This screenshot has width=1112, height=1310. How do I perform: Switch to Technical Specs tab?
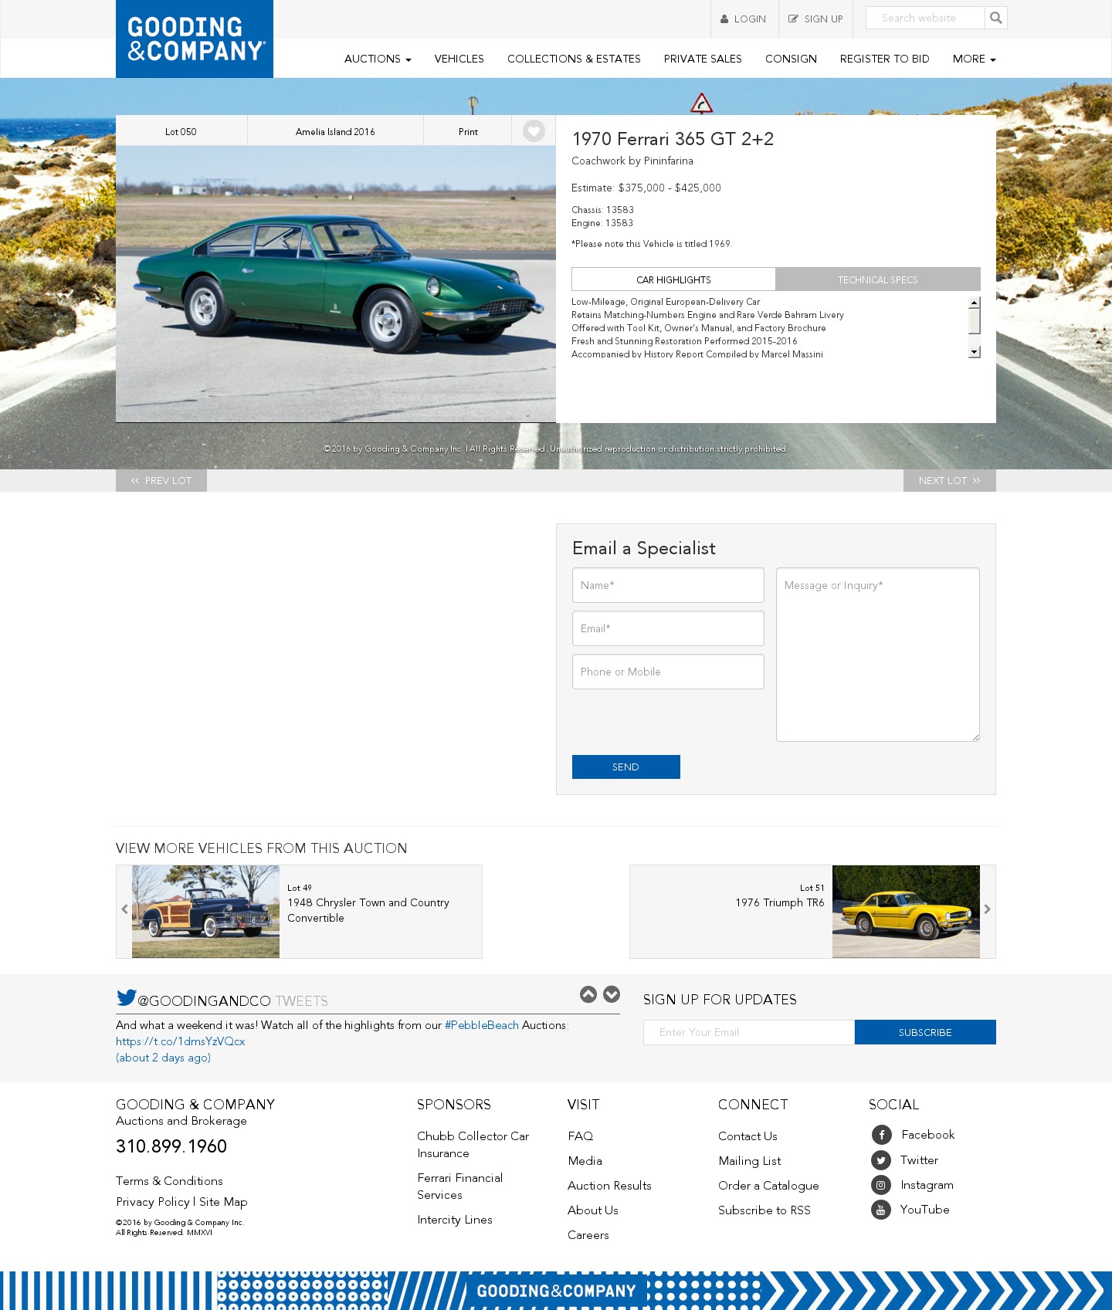point(878,279)
